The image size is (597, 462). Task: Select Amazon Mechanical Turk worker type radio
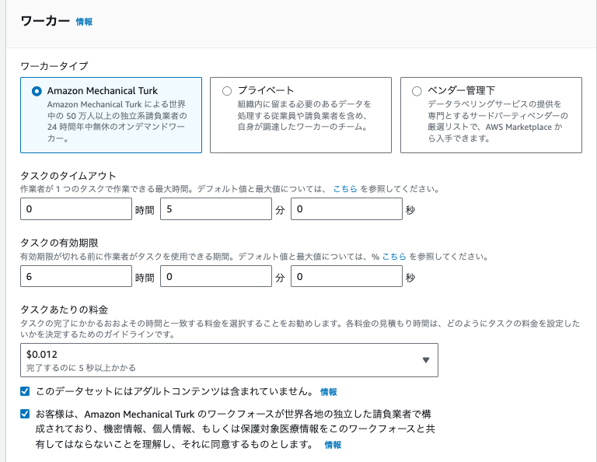pyautogui.click(x=37, y=91)
